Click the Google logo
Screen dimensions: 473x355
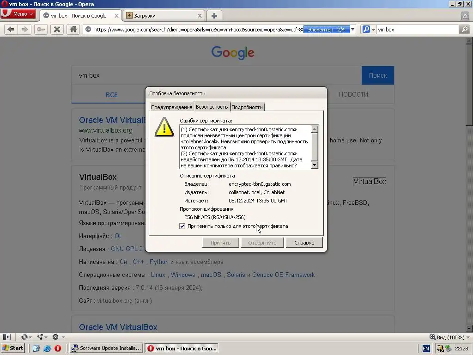tap(233, 53)
